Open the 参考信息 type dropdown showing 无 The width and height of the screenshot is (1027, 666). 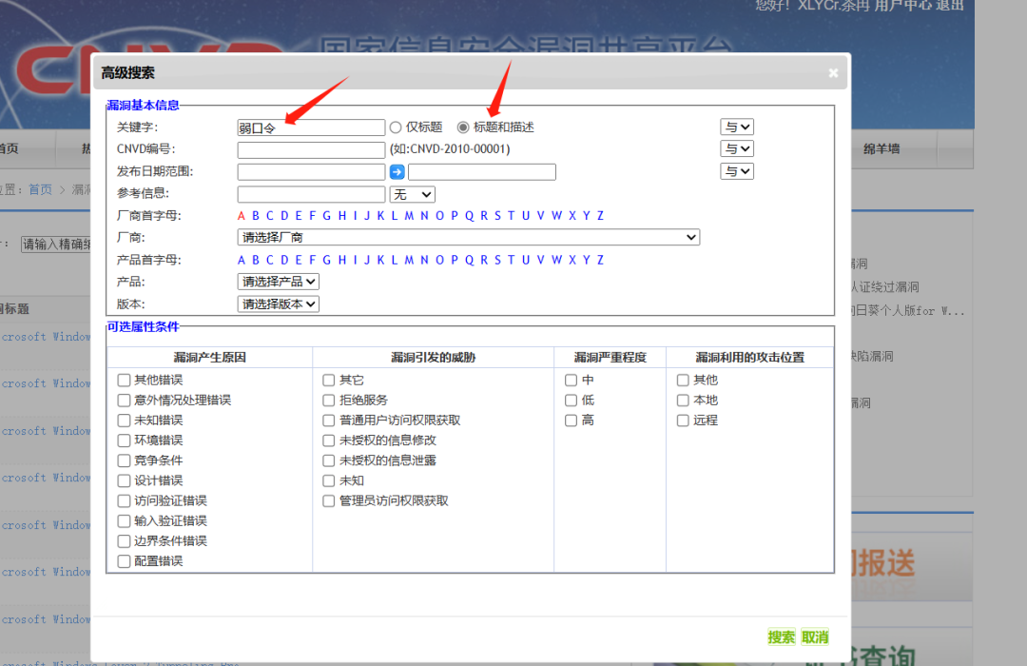tap(413, 194)
